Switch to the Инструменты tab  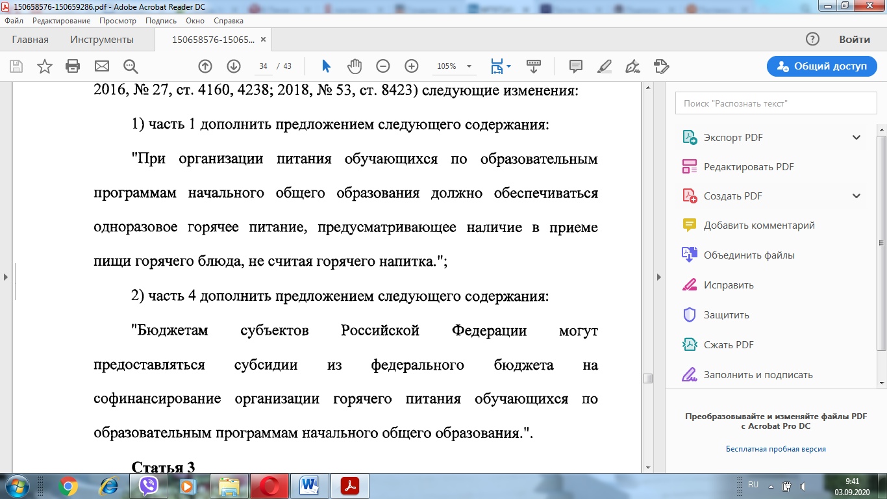click(x=102, y=40)
